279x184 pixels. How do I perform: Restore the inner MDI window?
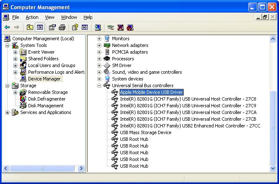pos(265,17)
